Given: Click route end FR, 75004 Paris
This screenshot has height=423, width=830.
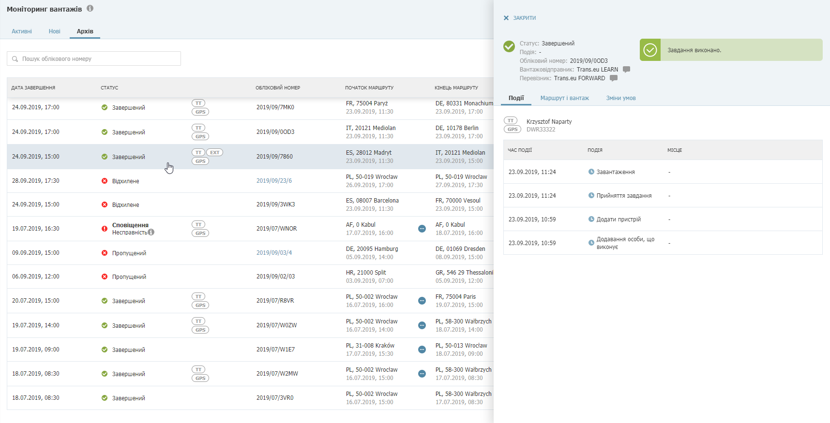Looking at the screenshot, I should (x=455, y=297).
